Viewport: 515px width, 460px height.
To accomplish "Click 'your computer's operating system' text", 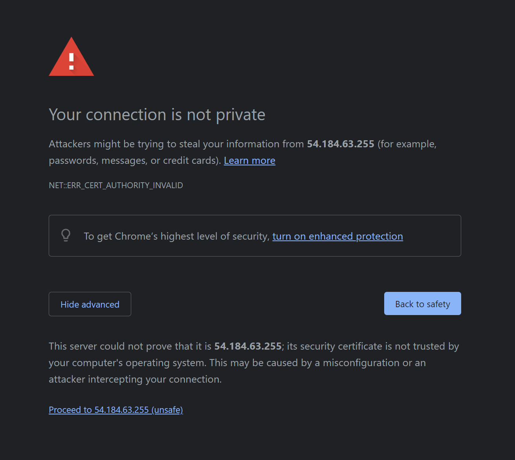I will [127, 363].
